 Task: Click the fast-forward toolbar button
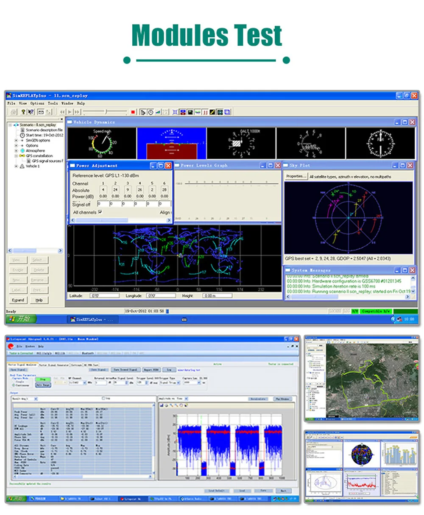(x=77, y=112)
